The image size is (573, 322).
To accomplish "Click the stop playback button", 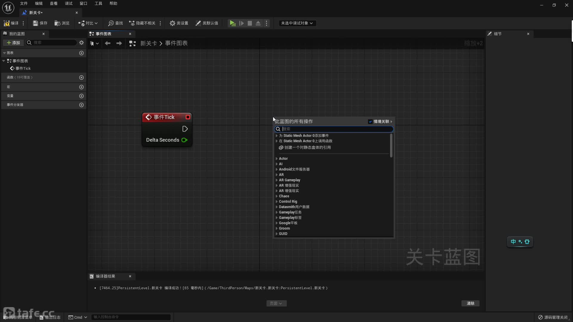I will coord(250,23).
